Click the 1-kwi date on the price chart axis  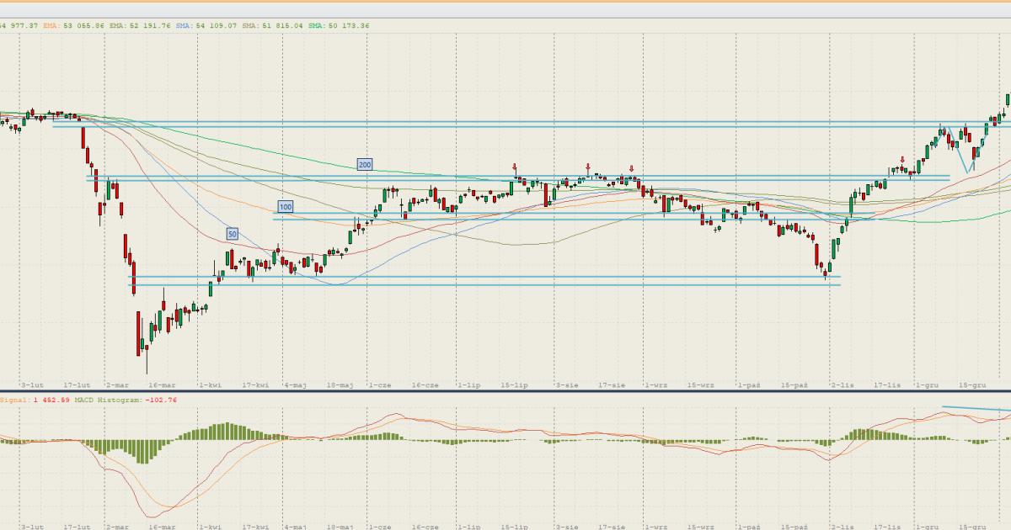(210, 384)
